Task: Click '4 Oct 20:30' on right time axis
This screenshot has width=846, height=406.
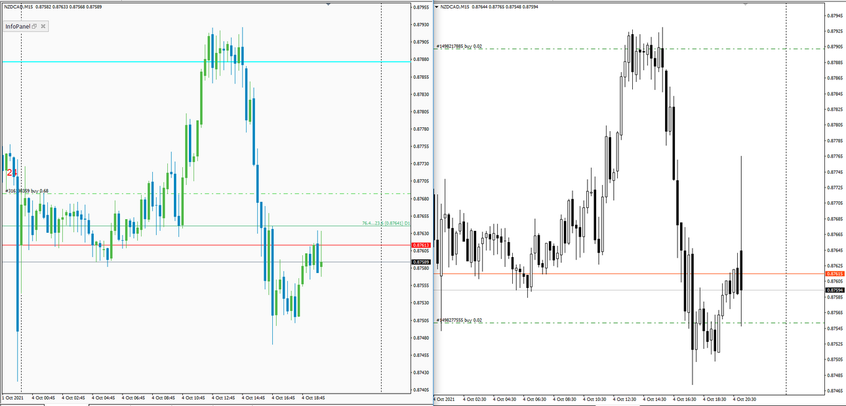Action: (x=745, y=399)
